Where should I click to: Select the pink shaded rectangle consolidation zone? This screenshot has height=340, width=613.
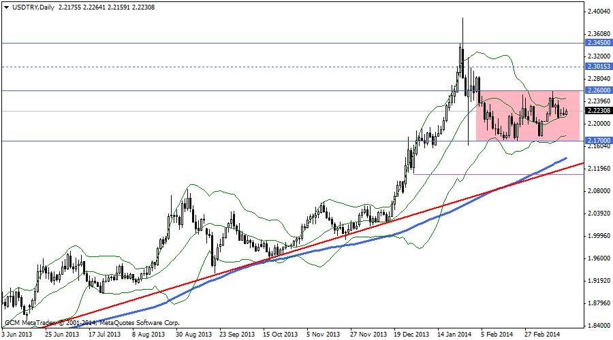click(528, 116)
